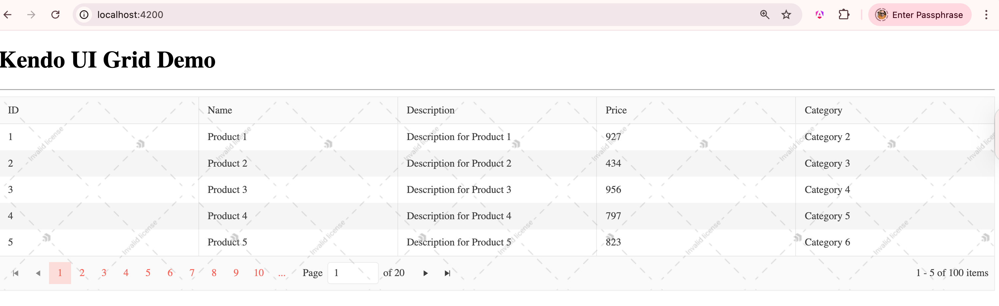999x306 pixels.
Task: Navigate back in browser
Action: 8,15
